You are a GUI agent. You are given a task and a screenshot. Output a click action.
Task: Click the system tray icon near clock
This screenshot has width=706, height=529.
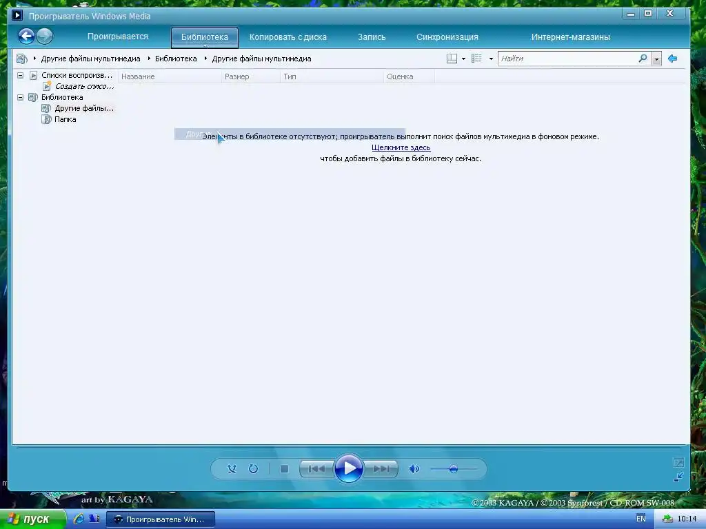667,519
